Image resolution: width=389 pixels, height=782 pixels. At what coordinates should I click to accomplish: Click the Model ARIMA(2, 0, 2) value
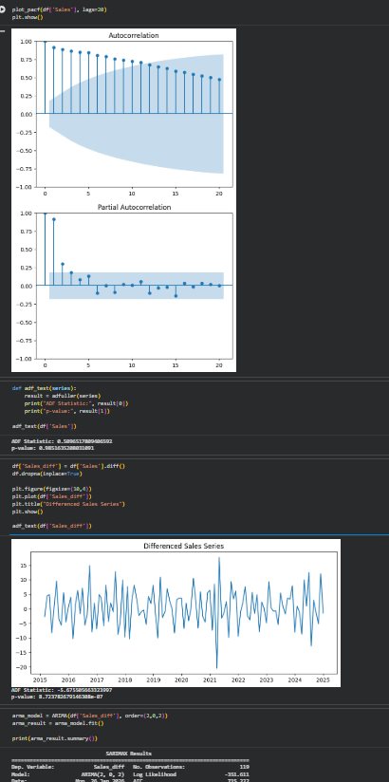102,774
